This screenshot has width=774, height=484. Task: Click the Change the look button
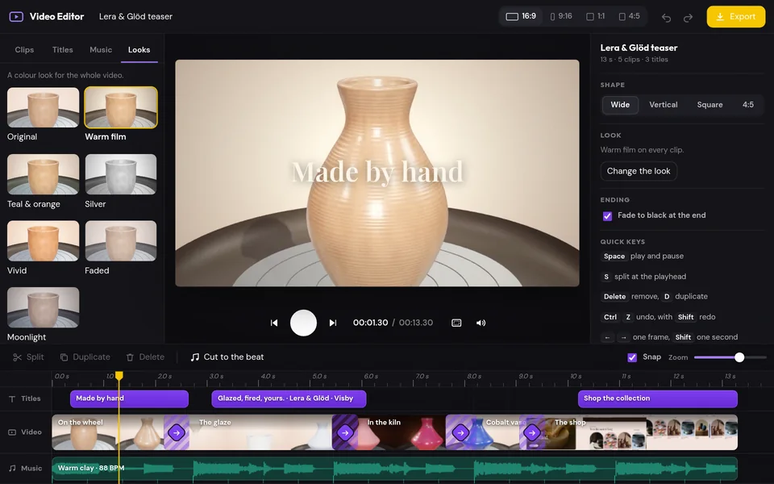click(x=639, y=171)
